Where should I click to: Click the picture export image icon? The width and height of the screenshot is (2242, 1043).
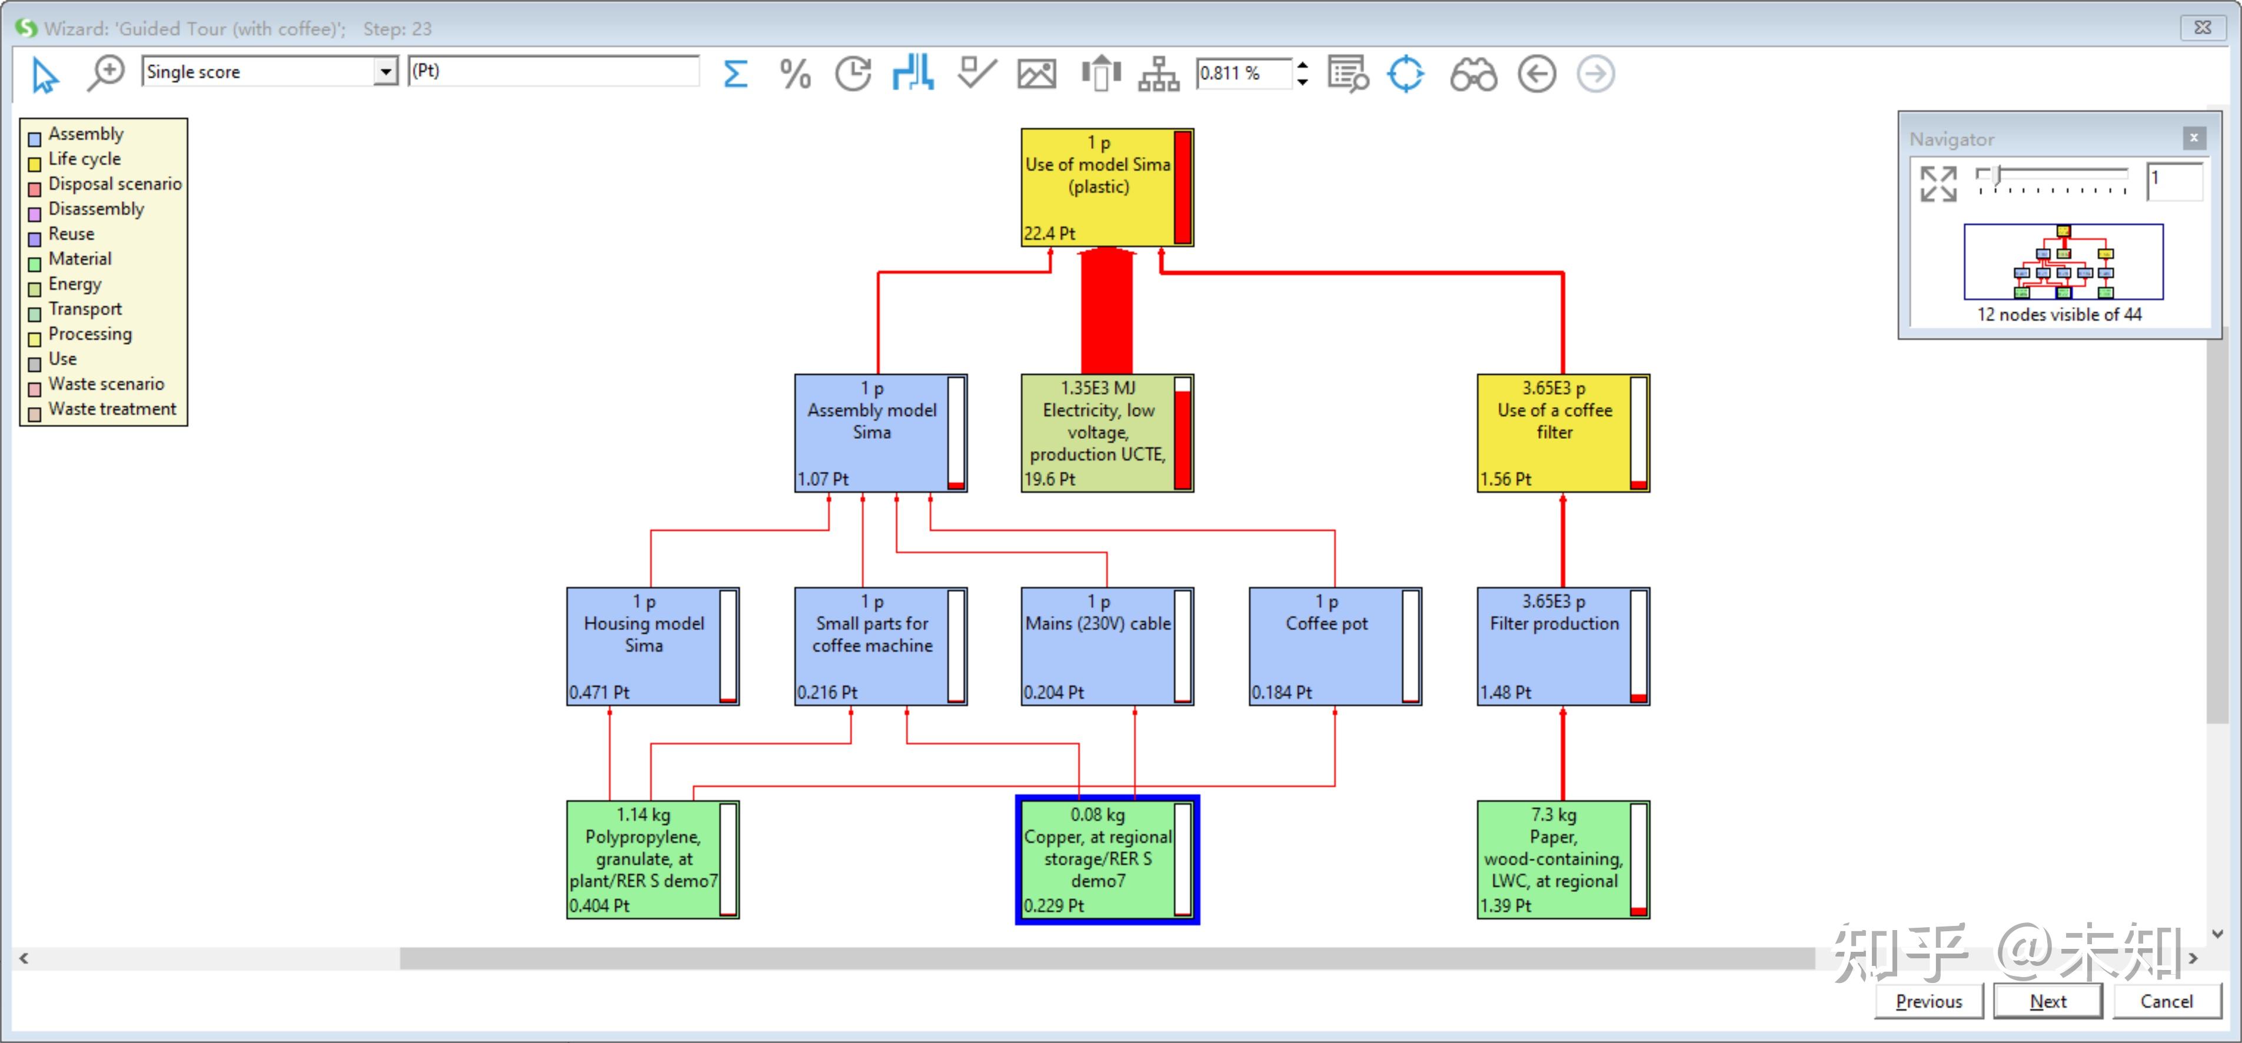coord(1037,73)
